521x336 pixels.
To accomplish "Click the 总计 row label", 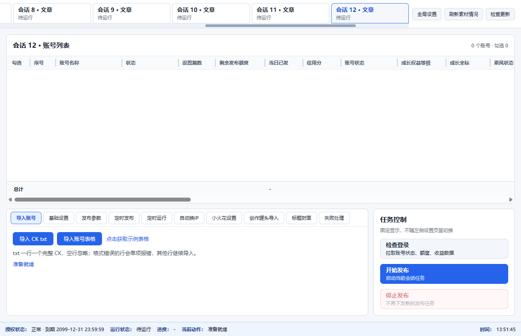I will [18, 189].
